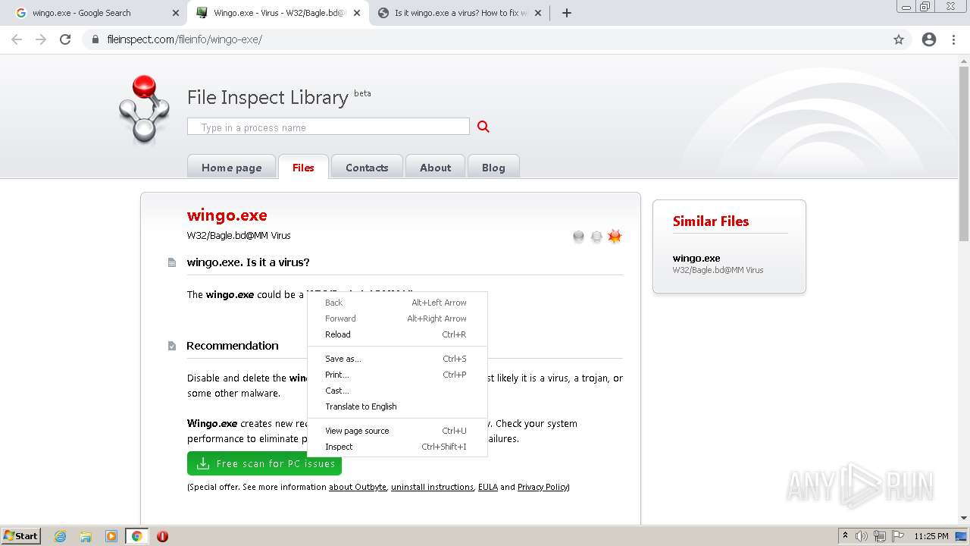Click the browser forward arrow
970x546 pixels.
(41, 39)
